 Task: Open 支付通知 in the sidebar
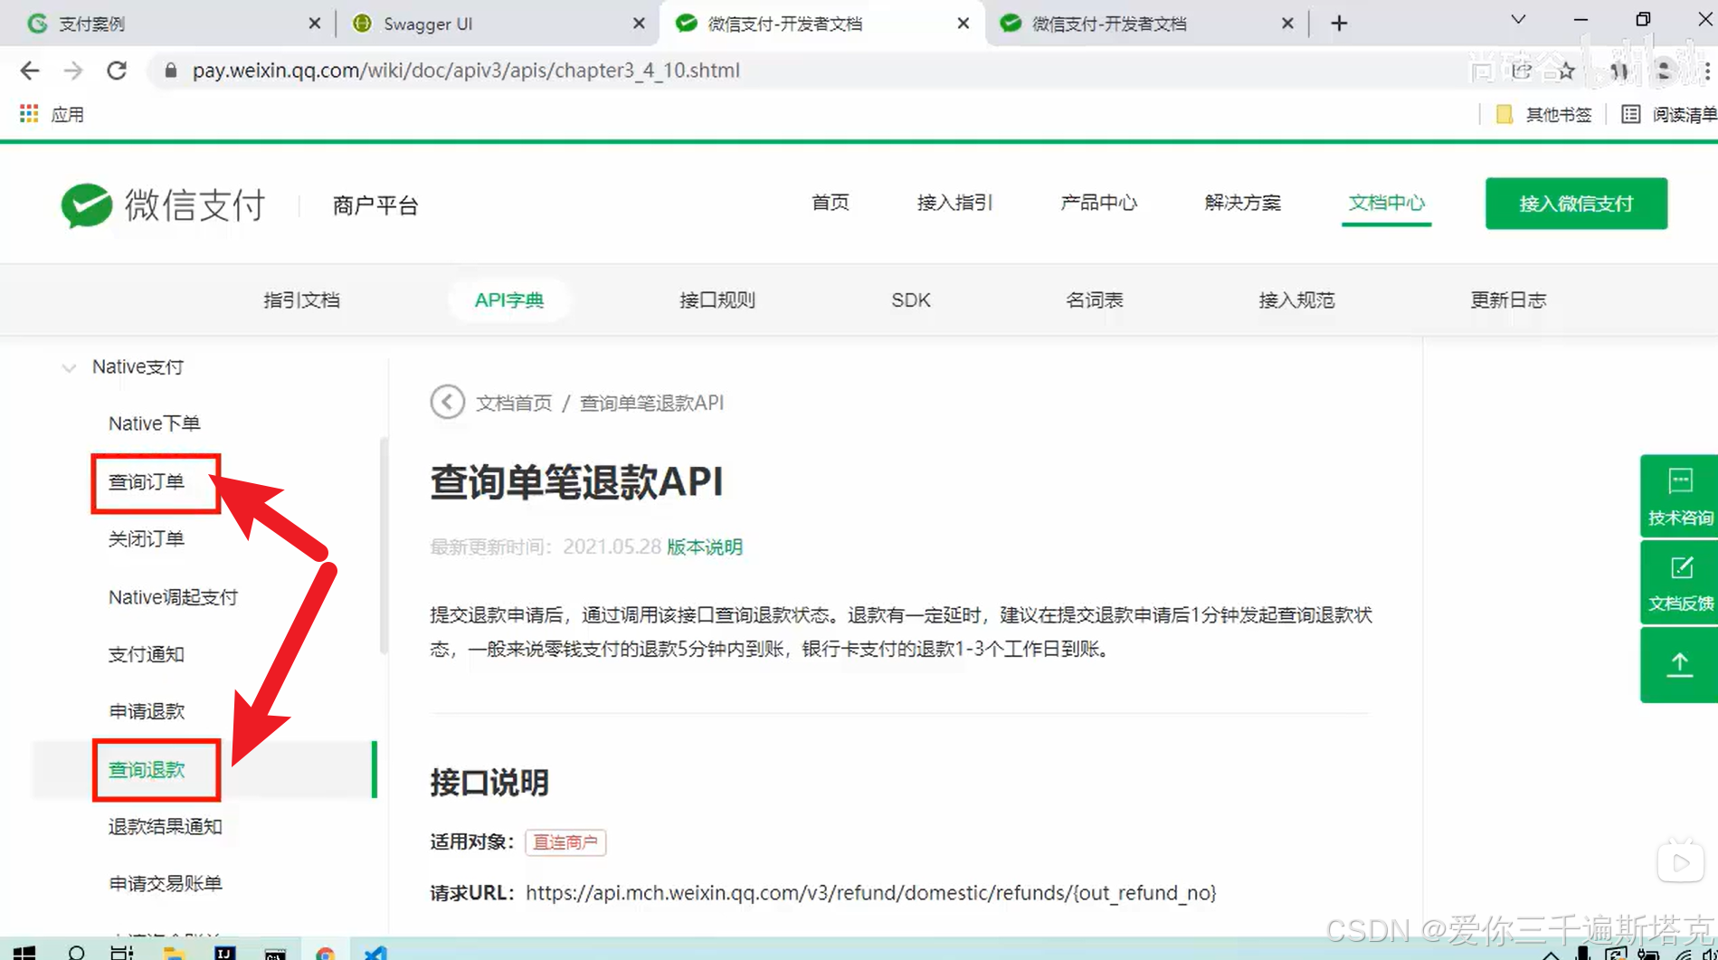pyautogui.click(x=147, y=654)
